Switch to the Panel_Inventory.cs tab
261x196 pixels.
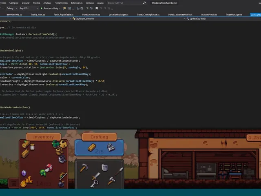(x=91, y=15)
